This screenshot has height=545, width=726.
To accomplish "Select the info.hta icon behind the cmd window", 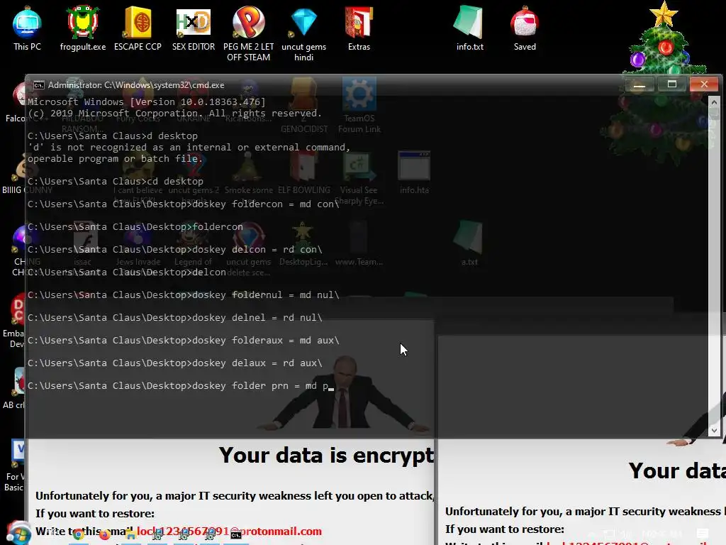I will (x=414, y=172).
